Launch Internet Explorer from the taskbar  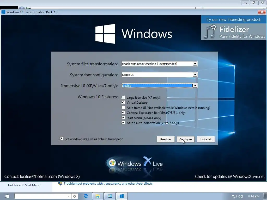coord(86,196)
